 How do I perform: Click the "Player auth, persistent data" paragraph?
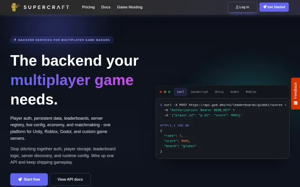point(60,128)
